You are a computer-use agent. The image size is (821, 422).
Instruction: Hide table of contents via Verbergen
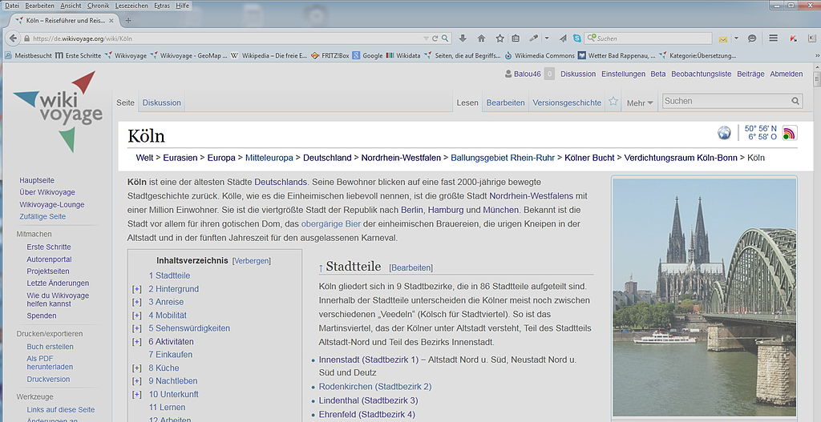pyautogui.click(x=251, y=261)
